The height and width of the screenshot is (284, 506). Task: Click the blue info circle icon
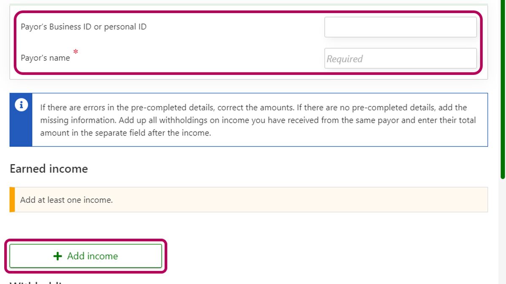(x=21, y=105)
